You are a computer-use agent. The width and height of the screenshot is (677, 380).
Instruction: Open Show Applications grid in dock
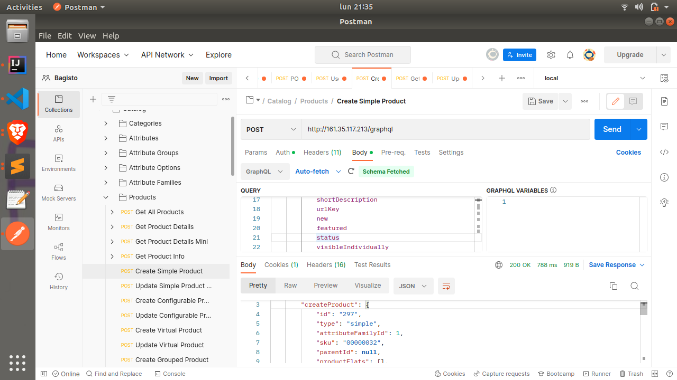tap(17, 363)
